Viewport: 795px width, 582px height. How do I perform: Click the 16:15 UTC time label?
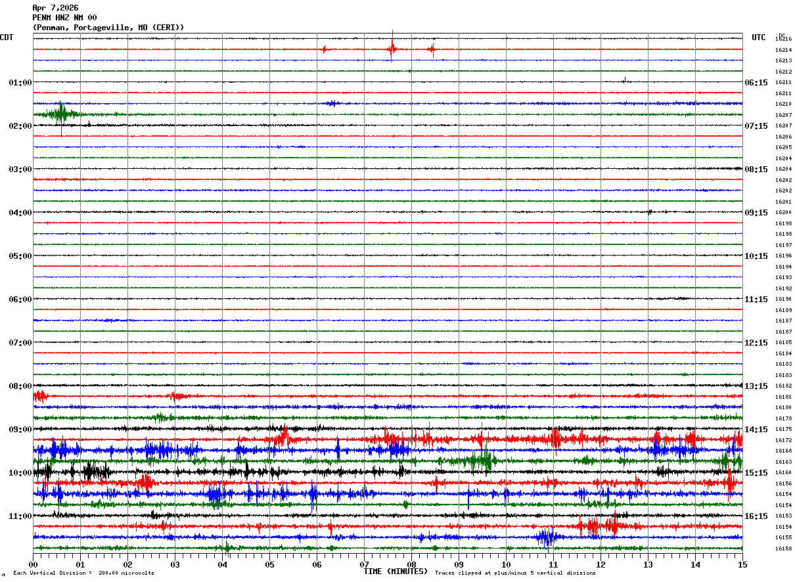click(756, 516)
